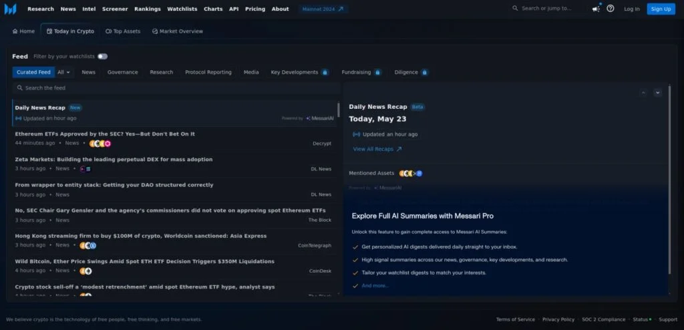Select the Research feed filter tab

click(162, 72)
